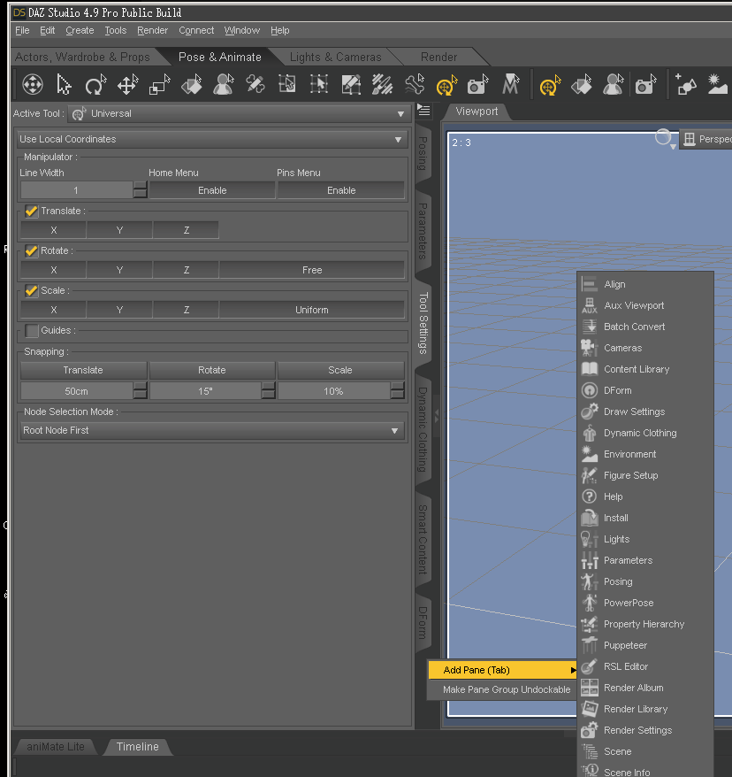Screen dimensions: 732x777
Task: Open the Window menu
Action: (242, 30)
